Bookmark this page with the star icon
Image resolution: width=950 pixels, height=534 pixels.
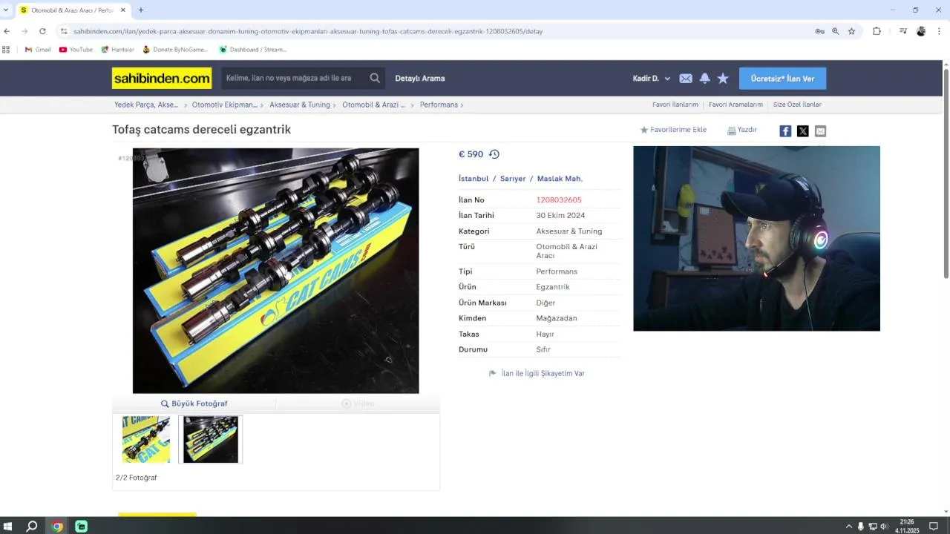851,31
